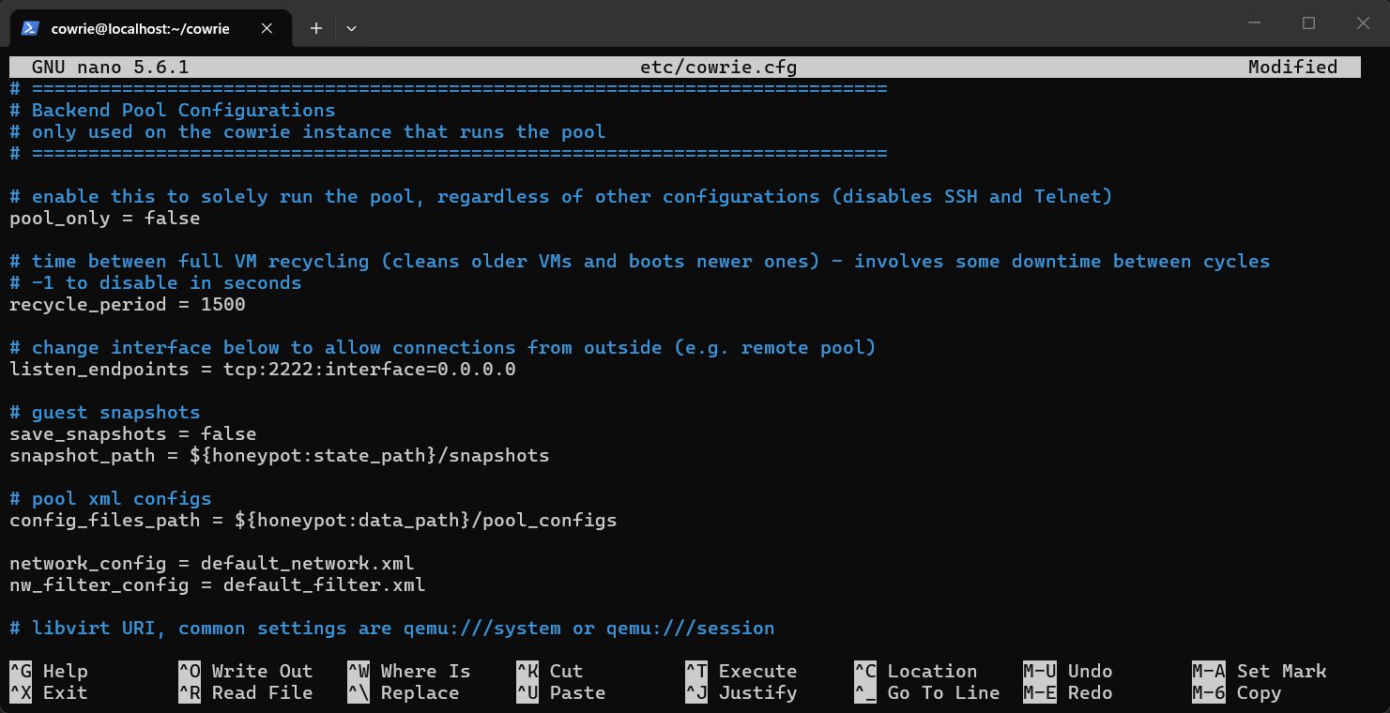Place cursor on 'recycle_period = 1500' line
This screenshot has height=713, width=1390.
128,305
